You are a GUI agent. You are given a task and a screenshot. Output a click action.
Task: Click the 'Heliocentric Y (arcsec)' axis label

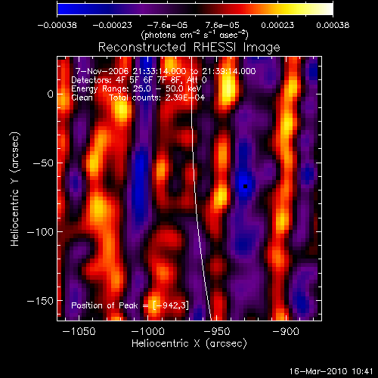(x=15, y=189)
